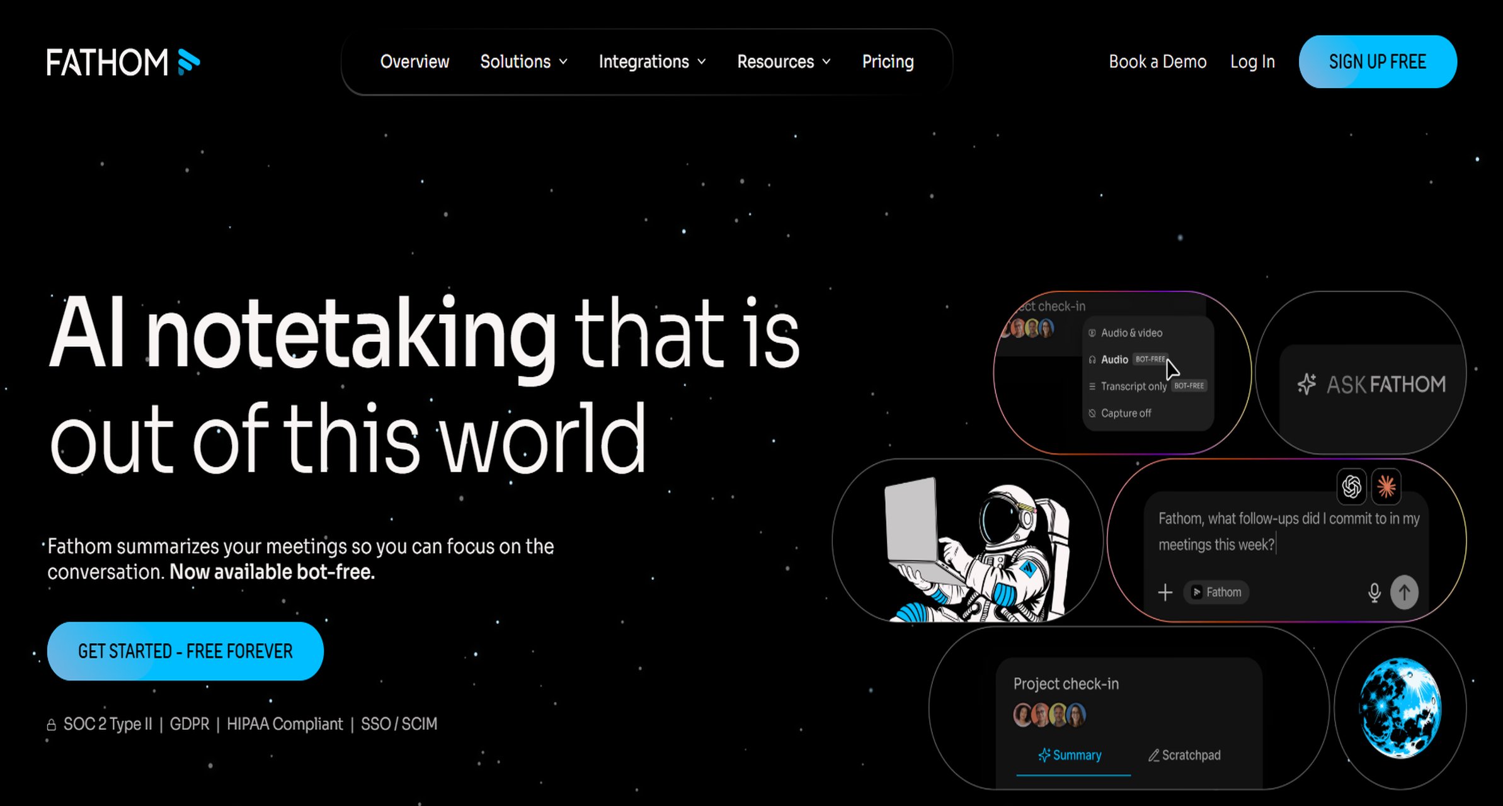Click the Project check-in participant avatars
Image resolution: width=1503 pixels, height=806 pixels.
tap(1050, 715)
